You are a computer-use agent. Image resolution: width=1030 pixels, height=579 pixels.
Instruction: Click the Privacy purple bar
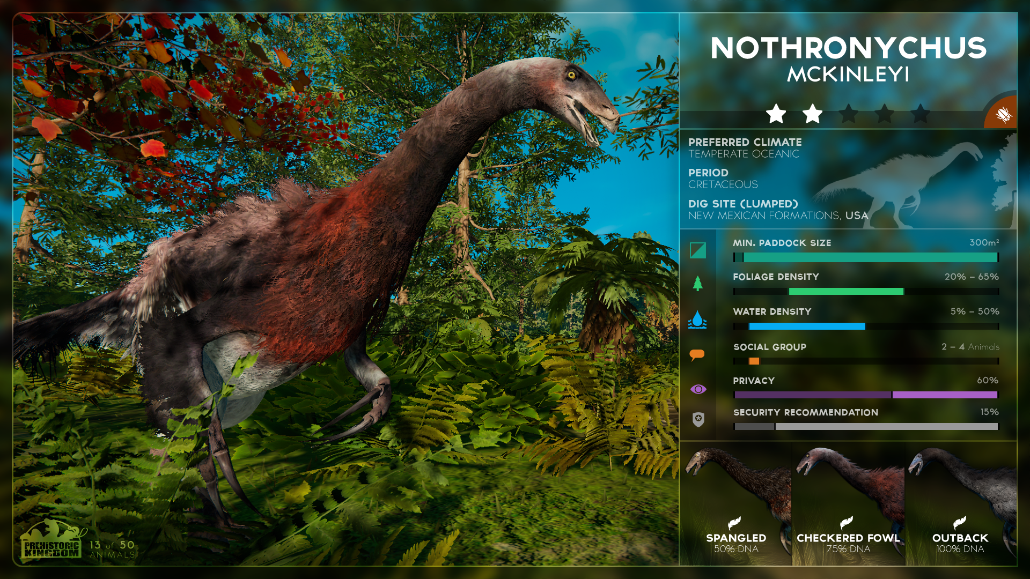[866, 395]
